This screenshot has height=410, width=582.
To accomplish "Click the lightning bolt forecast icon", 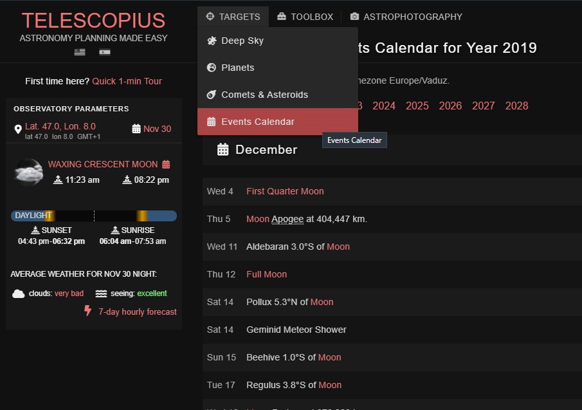I will (x=88, y=312).
